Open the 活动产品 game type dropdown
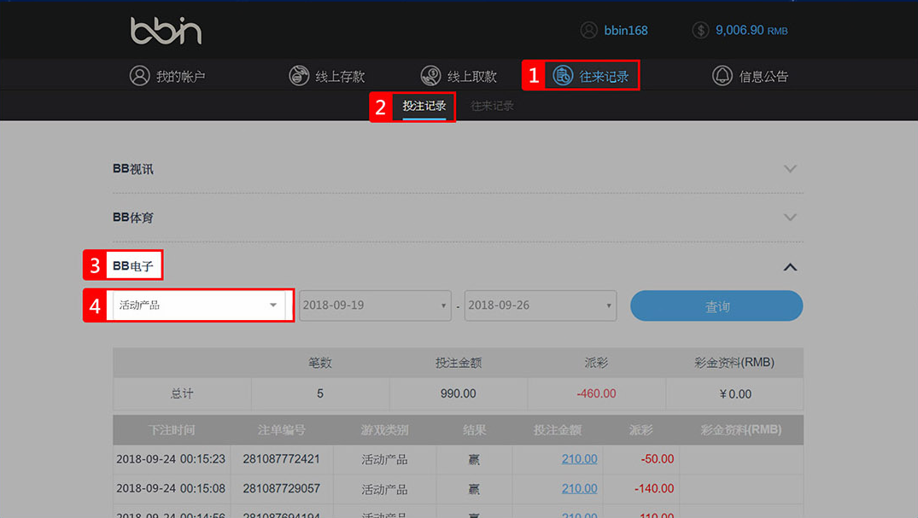 (x=199, y=305)
